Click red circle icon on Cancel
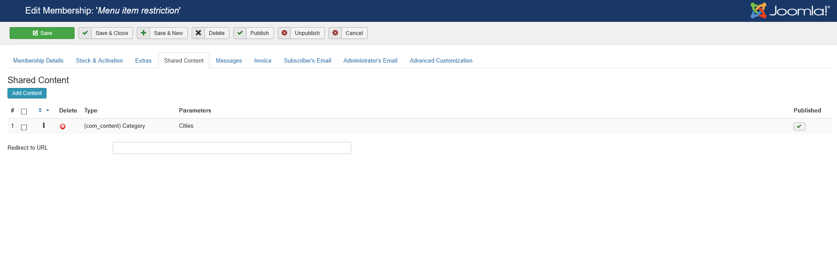 (x=335, y=33)
